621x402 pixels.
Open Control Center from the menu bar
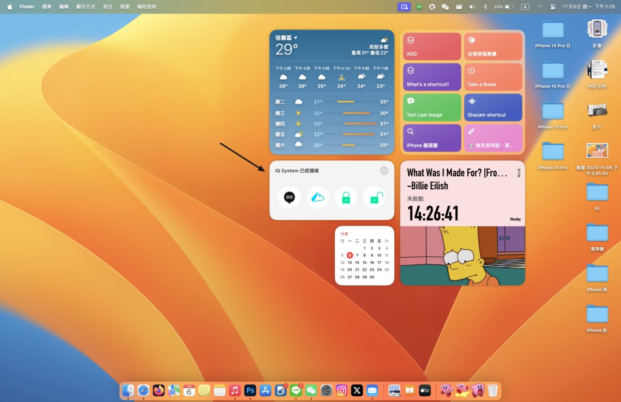coord(553,7)
